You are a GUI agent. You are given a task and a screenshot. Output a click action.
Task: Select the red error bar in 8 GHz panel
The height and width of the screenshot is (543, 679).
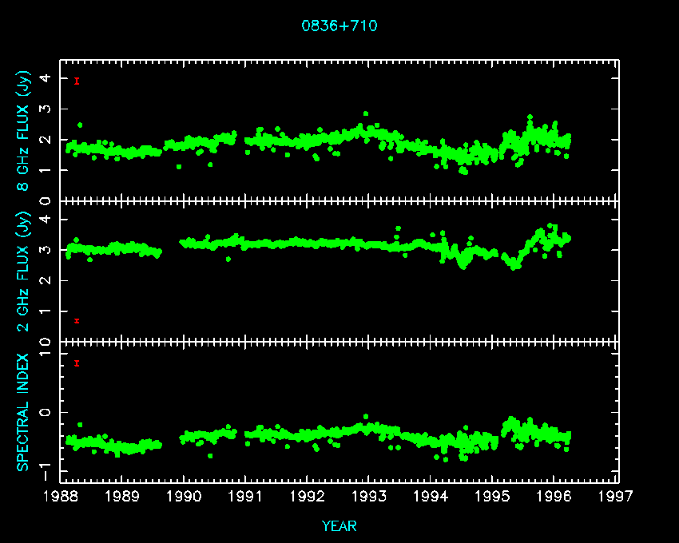(77, 81)
